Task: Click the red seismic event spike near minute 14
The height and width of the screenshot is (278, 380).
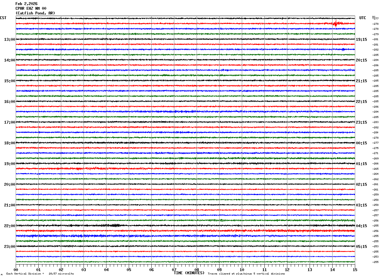Action: [x=336, y=23]
